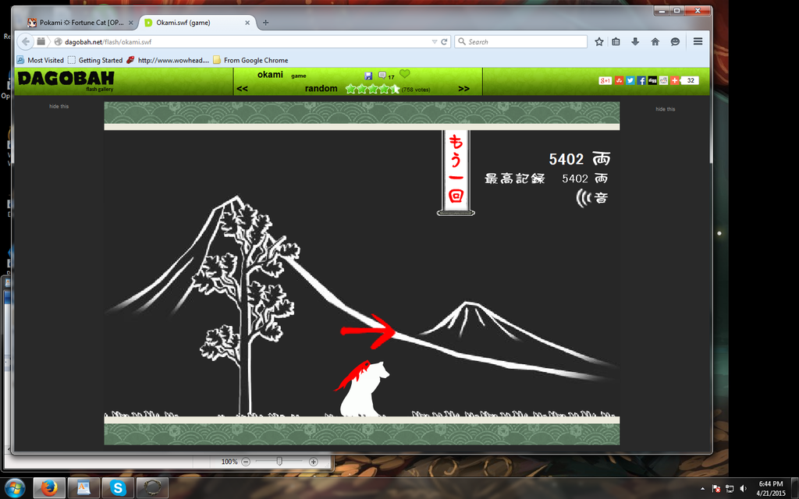Open the document editor taskbar icon

tap(83, 488)
